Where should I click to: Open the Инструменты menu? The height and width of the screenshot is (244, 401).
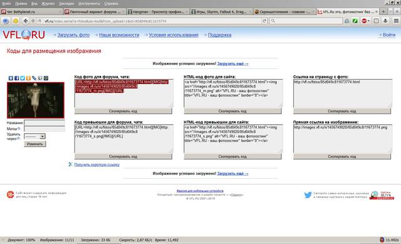(x=89, y=3)
